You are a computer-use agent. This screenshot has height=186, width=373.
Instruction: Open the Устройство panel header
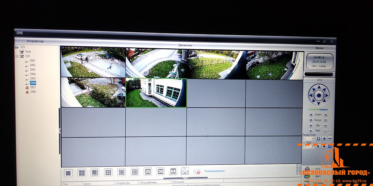(35, 41)
